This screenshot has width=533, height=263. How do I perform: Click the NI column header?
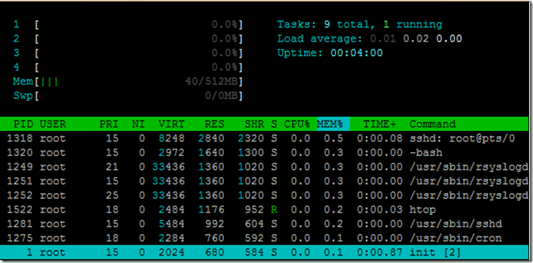click(138, 124)
